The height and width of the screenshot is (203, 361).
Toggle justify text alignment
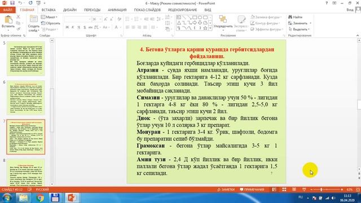click(145, 27)
